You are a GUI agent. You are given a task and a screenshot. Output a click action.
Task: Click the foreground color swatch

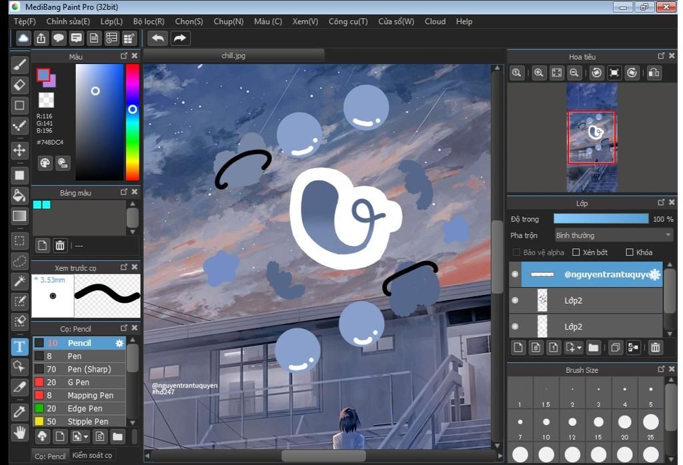[x=43, y=75]
